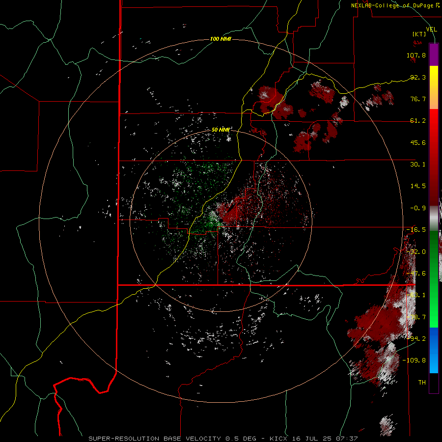442x442 pixels.
Task: Click the 100 NMI range ring label
Action: (221, 39)
